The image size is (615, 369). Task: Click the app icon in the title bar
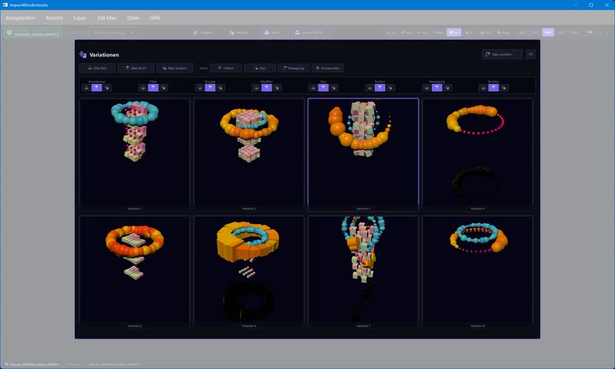click(5, 5)
